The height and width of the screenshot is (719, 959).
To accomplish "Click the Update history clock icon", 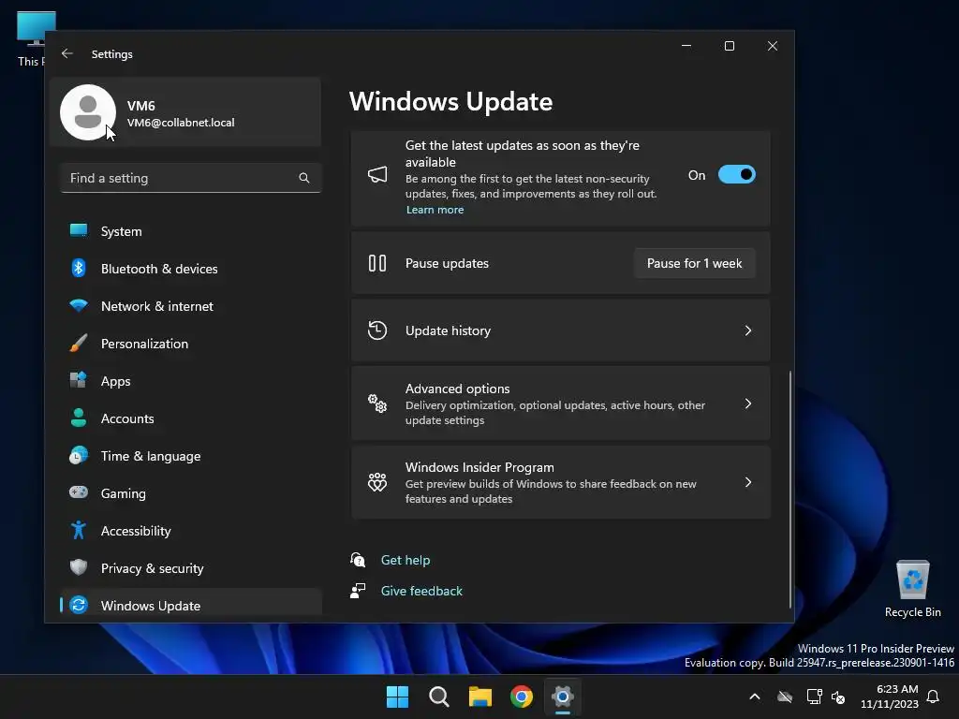I will 377,330.
